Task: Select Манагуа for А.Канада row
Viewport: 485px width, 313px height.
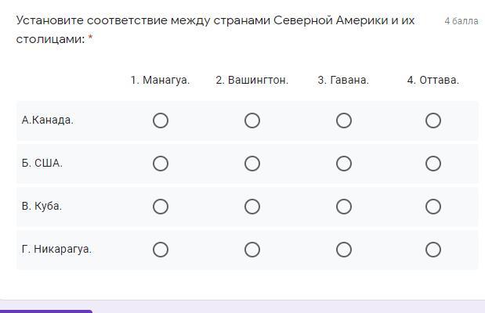Action: pos(161,121)
